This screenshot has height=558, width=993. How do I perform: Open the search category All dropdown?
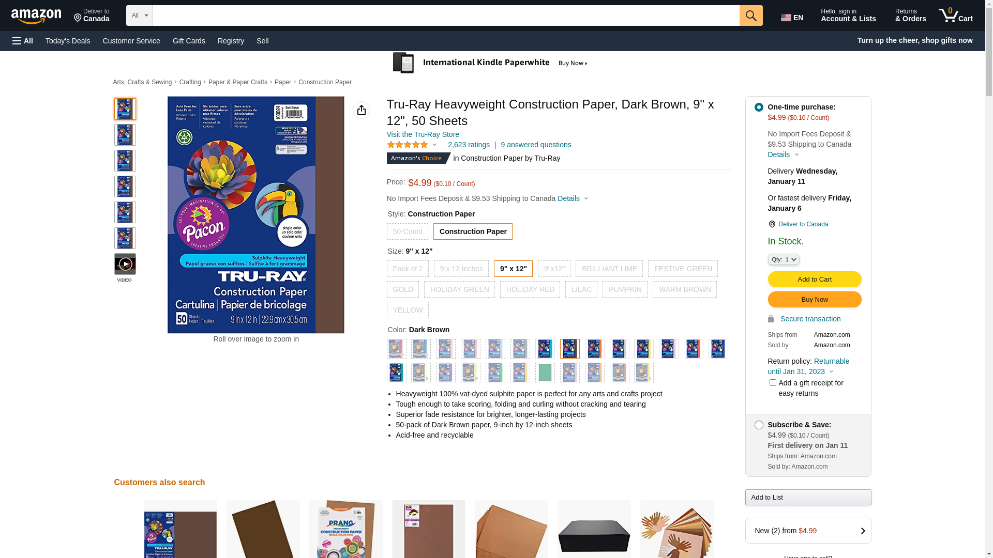140,16
